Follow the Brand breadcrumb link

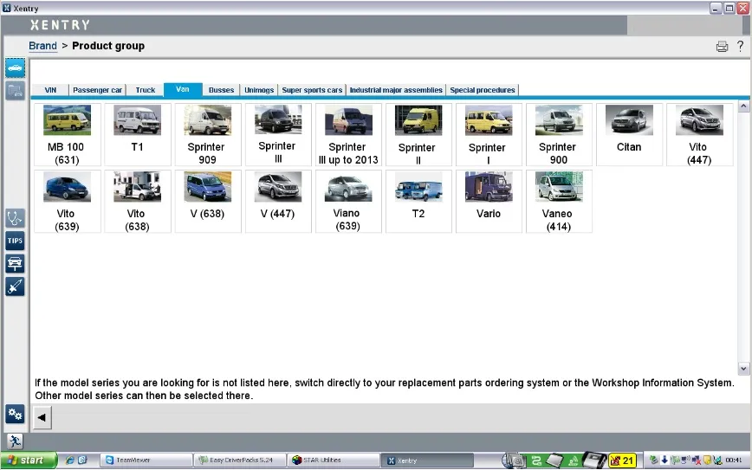click(42, 46)
